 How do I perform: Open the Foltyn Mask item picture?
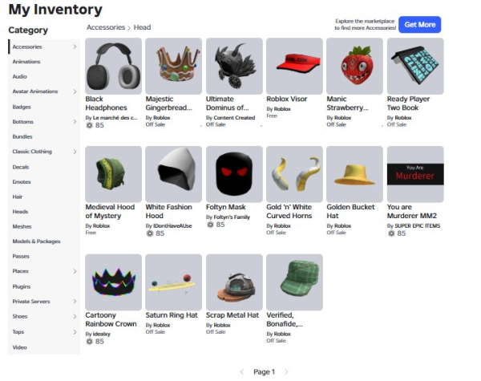tap(234, 174)
